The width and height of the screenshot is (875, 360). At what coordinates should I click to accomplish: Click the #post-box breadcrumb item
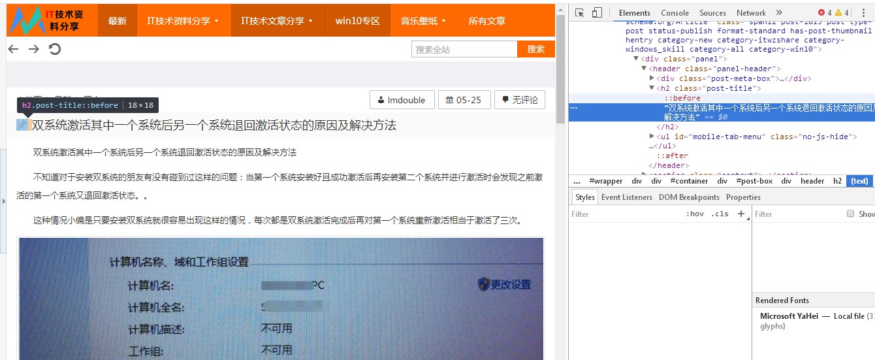pos(754,181)
